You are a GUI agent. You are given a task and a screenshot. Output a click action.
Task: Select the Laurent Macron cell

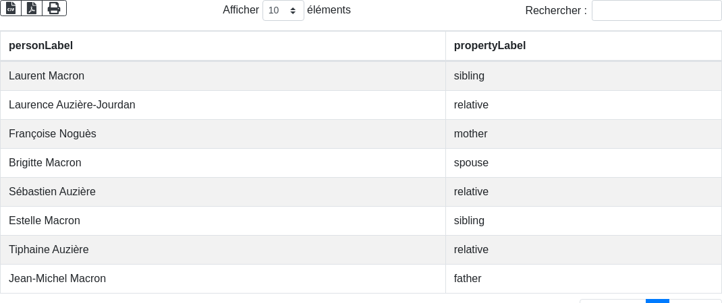47,76
